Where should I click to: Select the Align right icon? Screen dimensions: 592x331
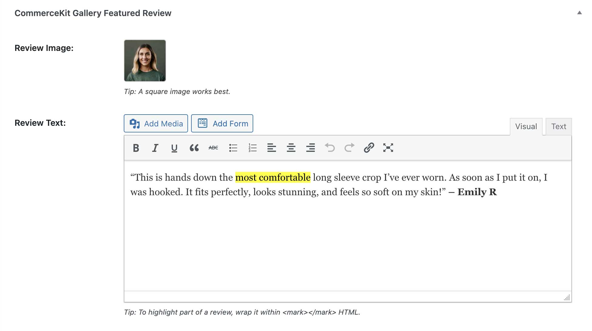click(x=310, y=147)
